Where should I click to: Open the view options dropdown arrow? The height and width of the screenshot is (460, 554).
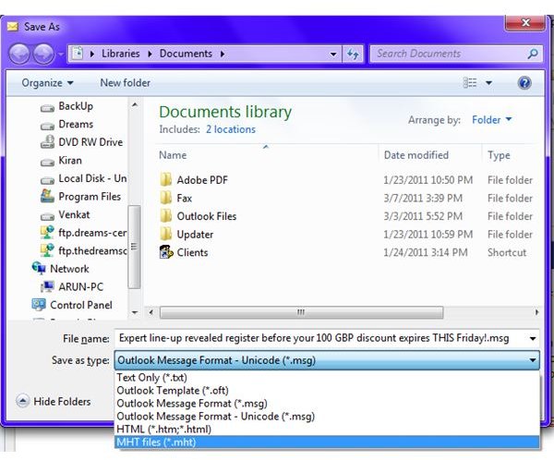(x=489, y=83)
